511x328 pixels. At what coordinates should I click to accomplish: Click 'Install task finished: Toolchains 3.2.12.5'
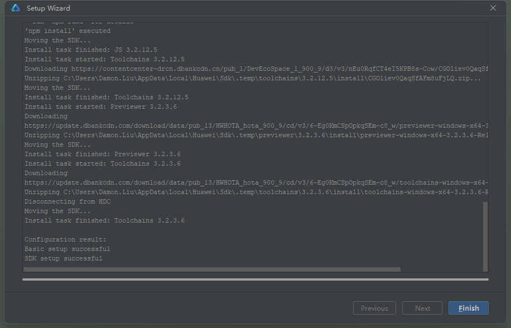[x=107, y=98]
